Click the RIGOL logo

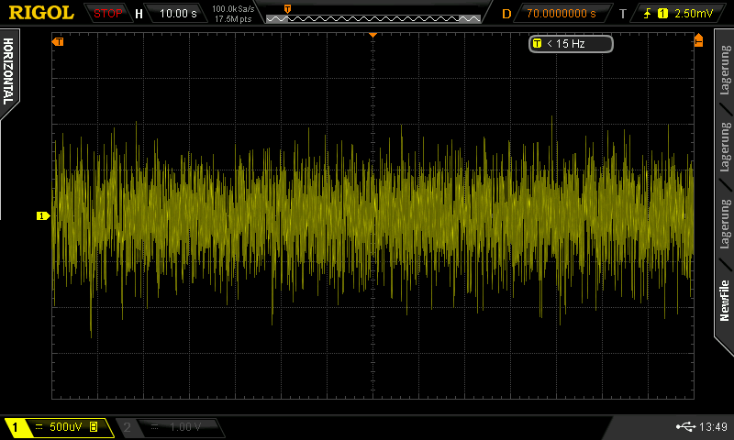[41, 13]
